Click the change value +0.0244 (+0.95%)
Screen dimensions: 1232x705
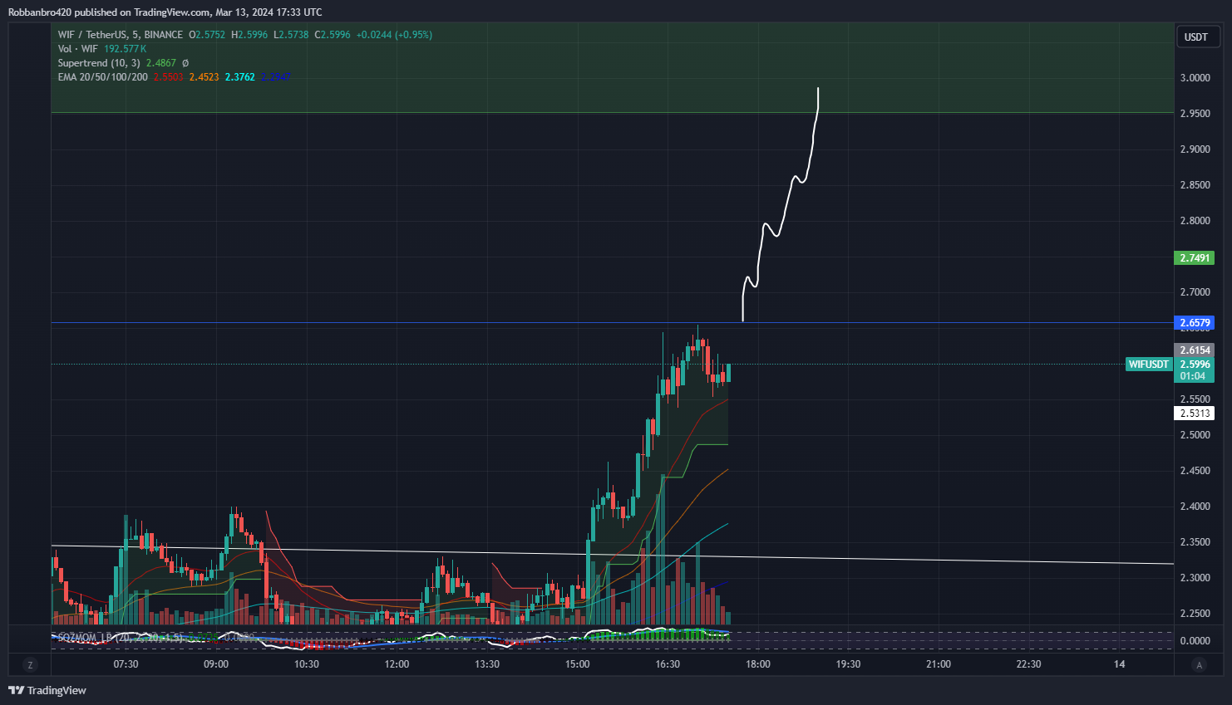coord(394,35)
